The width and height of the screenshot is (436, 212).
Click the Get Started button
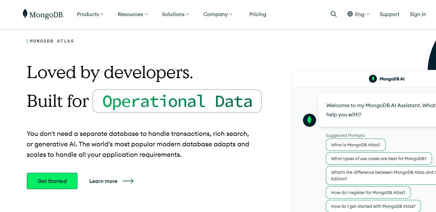(52, 181)
